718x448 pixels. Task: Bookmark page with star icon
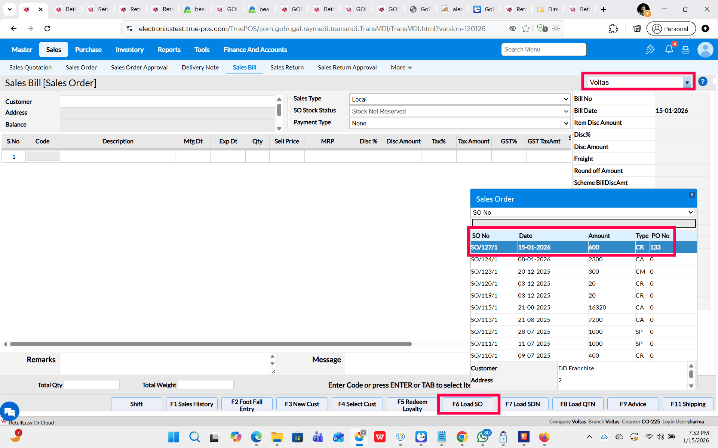point(526,29)
